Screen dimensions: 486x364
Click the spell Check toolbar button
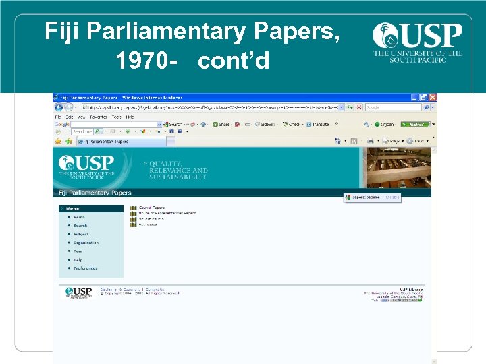[x=292, y=125]
